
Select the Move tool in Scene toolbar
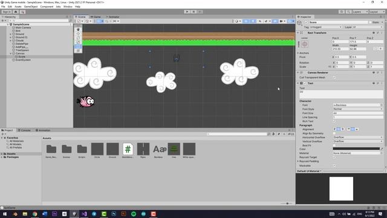[78, 34]
